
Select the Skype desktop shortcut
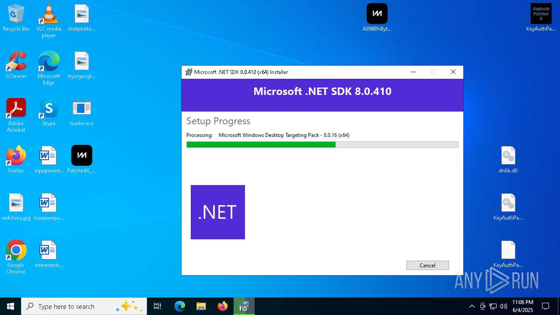point(49,113)
